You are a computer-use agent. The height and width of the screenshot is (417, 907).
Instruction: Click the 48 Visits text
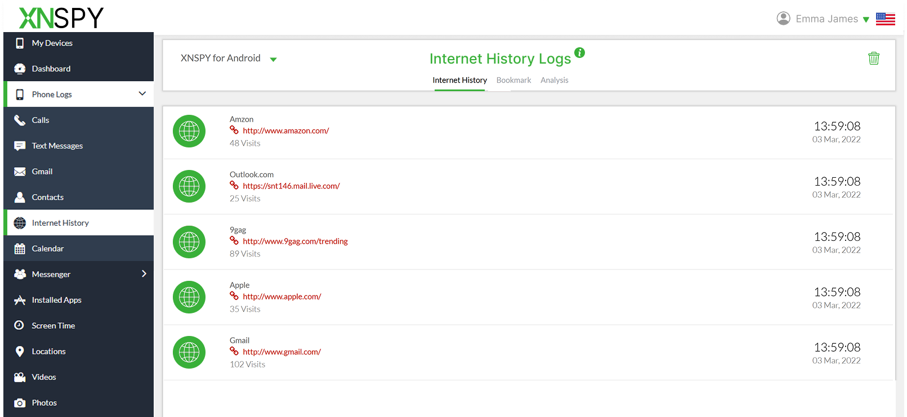click(x=245, y=144)
